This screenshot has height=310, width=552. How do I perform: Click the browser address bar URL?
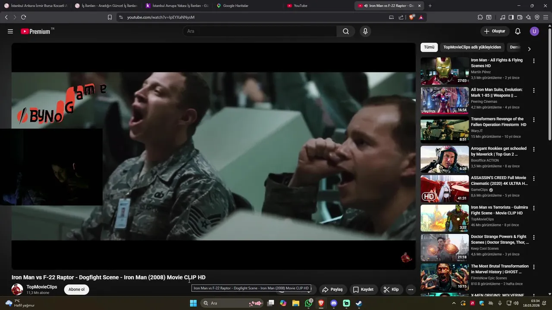(161, 17)
